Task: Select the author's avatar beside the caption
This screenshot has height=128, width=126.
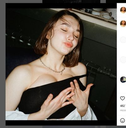Action: [123, 24]
